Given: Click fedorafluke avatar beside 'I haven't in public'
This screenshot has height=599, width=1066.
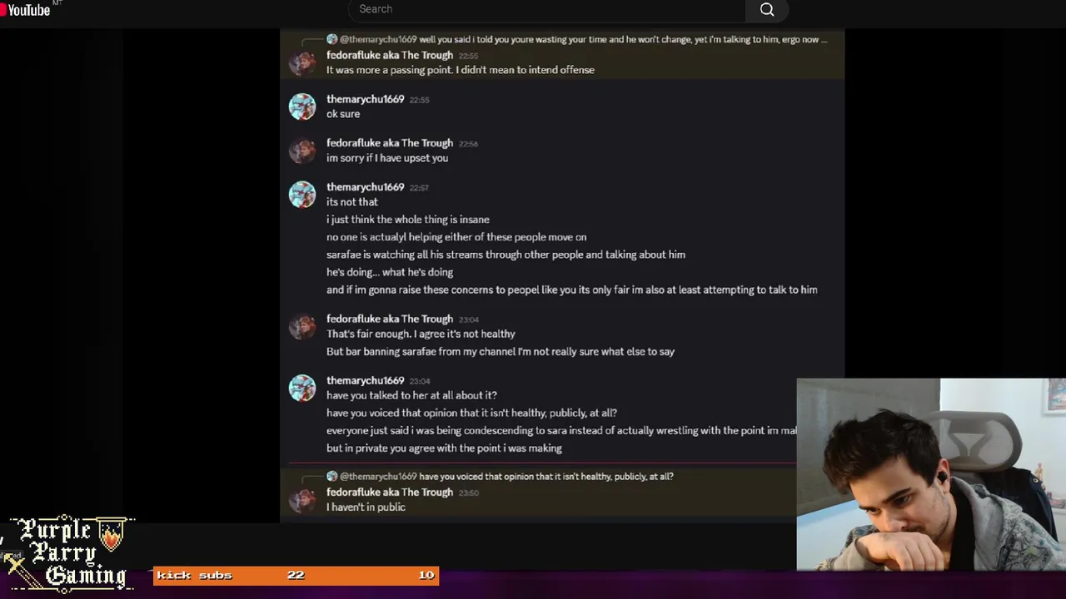Looking at the screenshot, I should [x=302, y=499].
